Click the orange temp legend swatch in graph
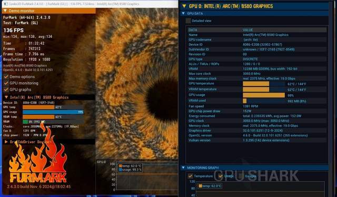This screenshot has height=197, width=337. pos(121,166)
